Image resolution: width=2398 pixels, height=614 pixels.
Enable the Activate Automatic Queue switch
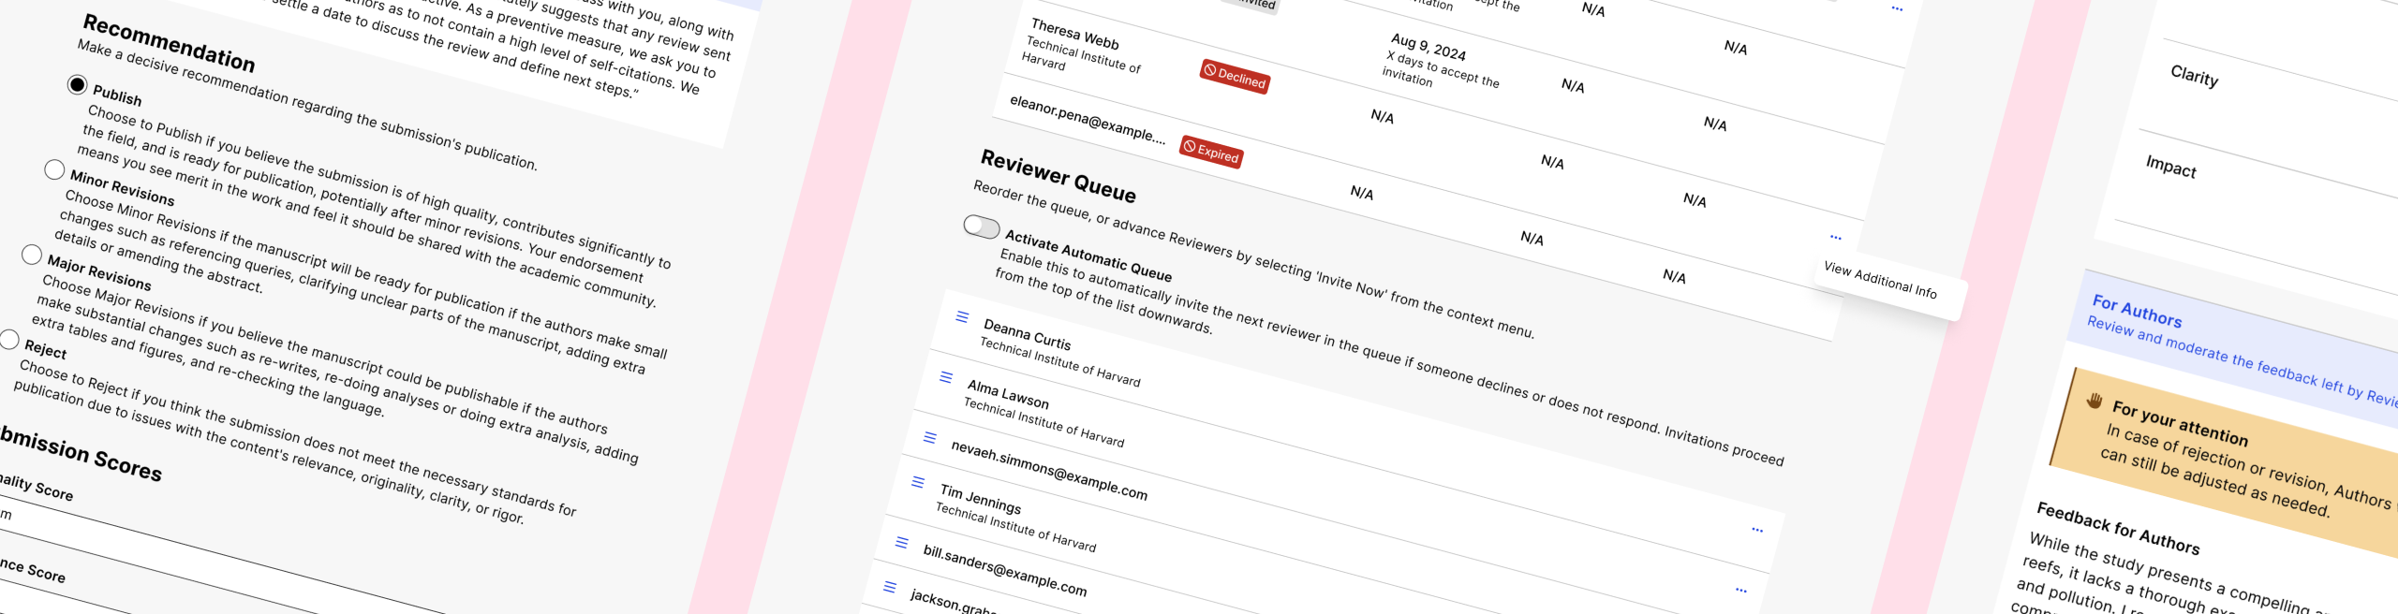(x=982, y=227)
